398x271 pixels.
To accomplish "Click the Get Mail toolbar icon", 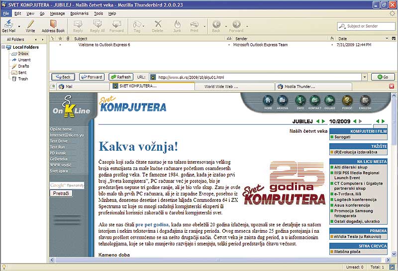I will (x=8, y=24).
